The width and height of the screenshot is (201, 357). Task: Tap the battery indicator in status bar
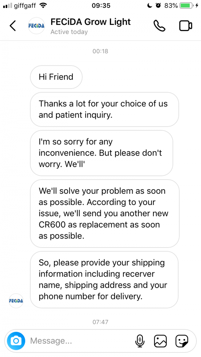186,6
